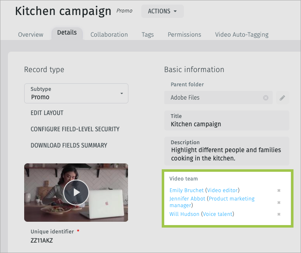Click Product marketing manager role link
301x253 pixels.
coord(212,202)
